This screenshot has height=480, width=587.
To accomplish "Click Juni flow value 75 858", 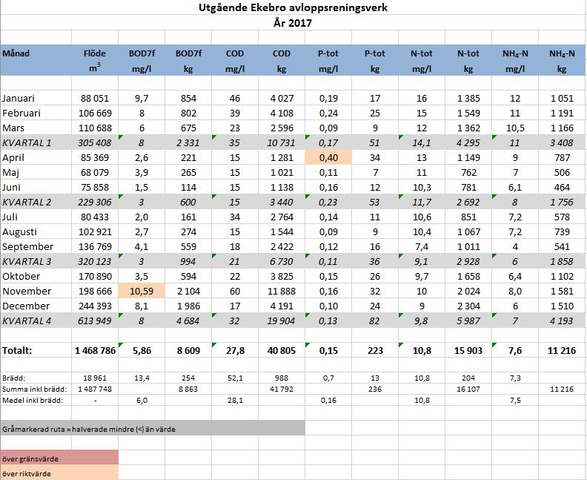I will point(95,188).
